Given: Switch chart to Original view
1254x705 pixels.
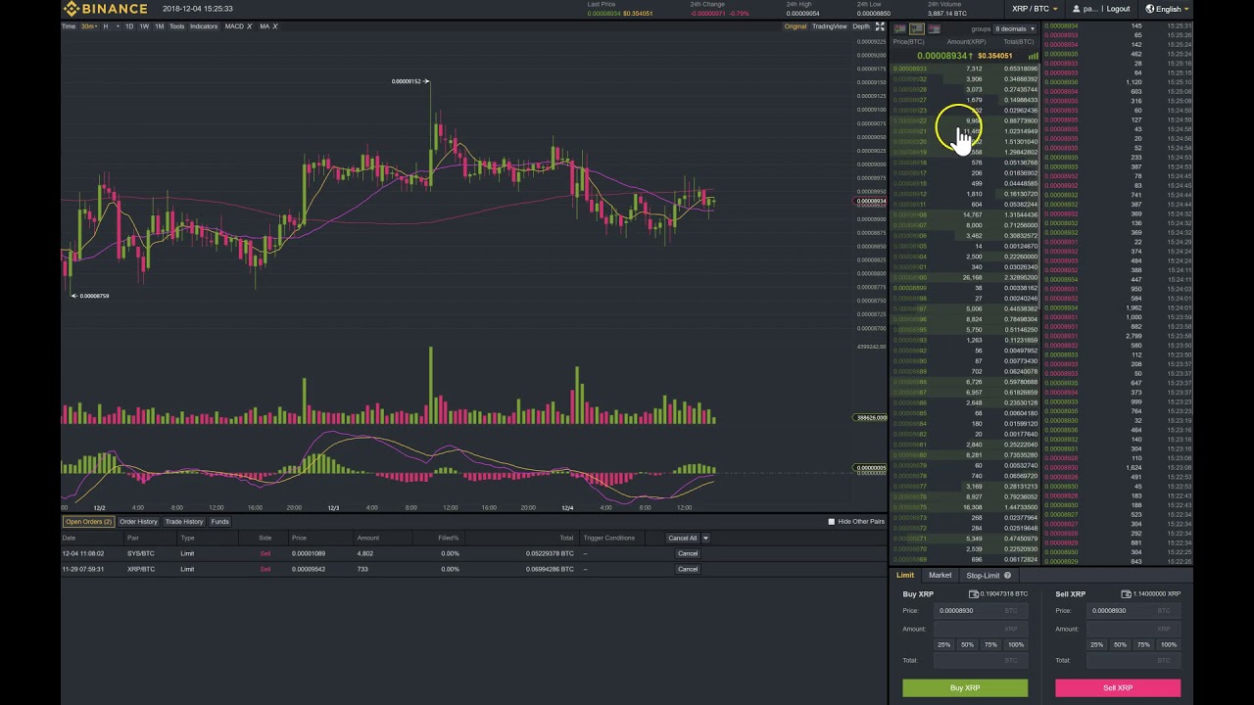Looking at the screenshot, I should tap(796, 26).
